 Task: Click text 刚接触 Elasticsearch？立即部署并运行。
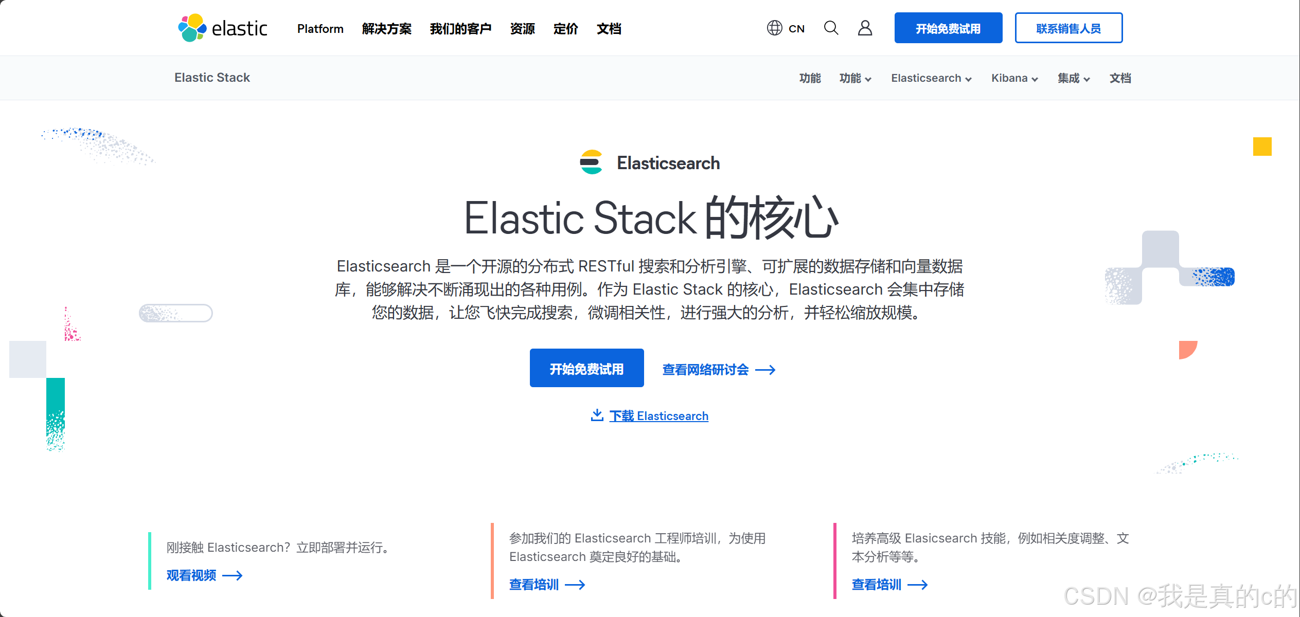click(280, 548)
